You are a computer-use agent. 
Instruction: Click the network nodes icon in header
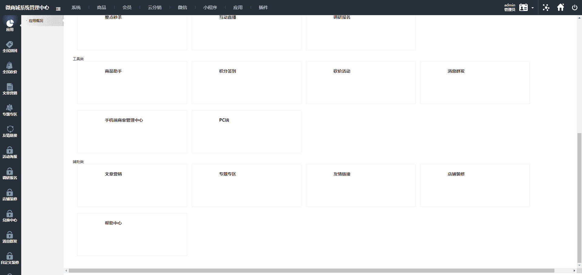[546, 8]
